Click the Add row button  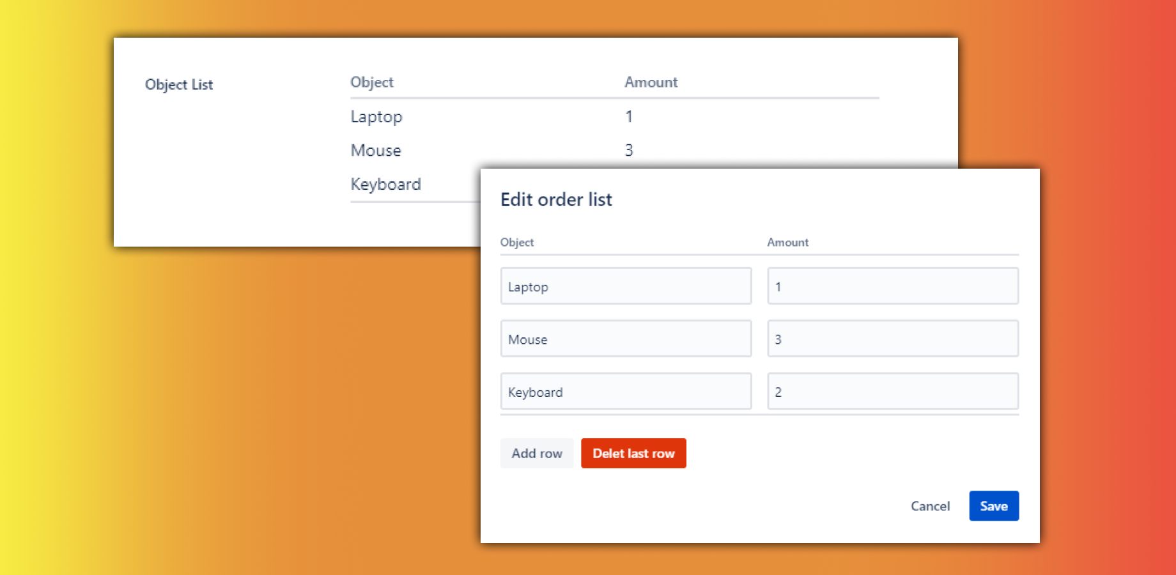coord(536,454)
